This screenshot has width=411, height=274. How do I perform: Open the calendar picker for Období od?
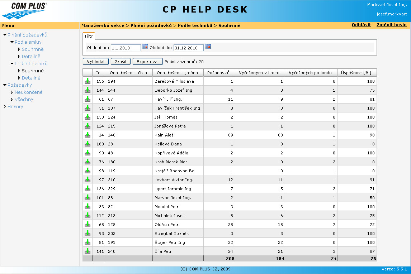click(145, 47)
